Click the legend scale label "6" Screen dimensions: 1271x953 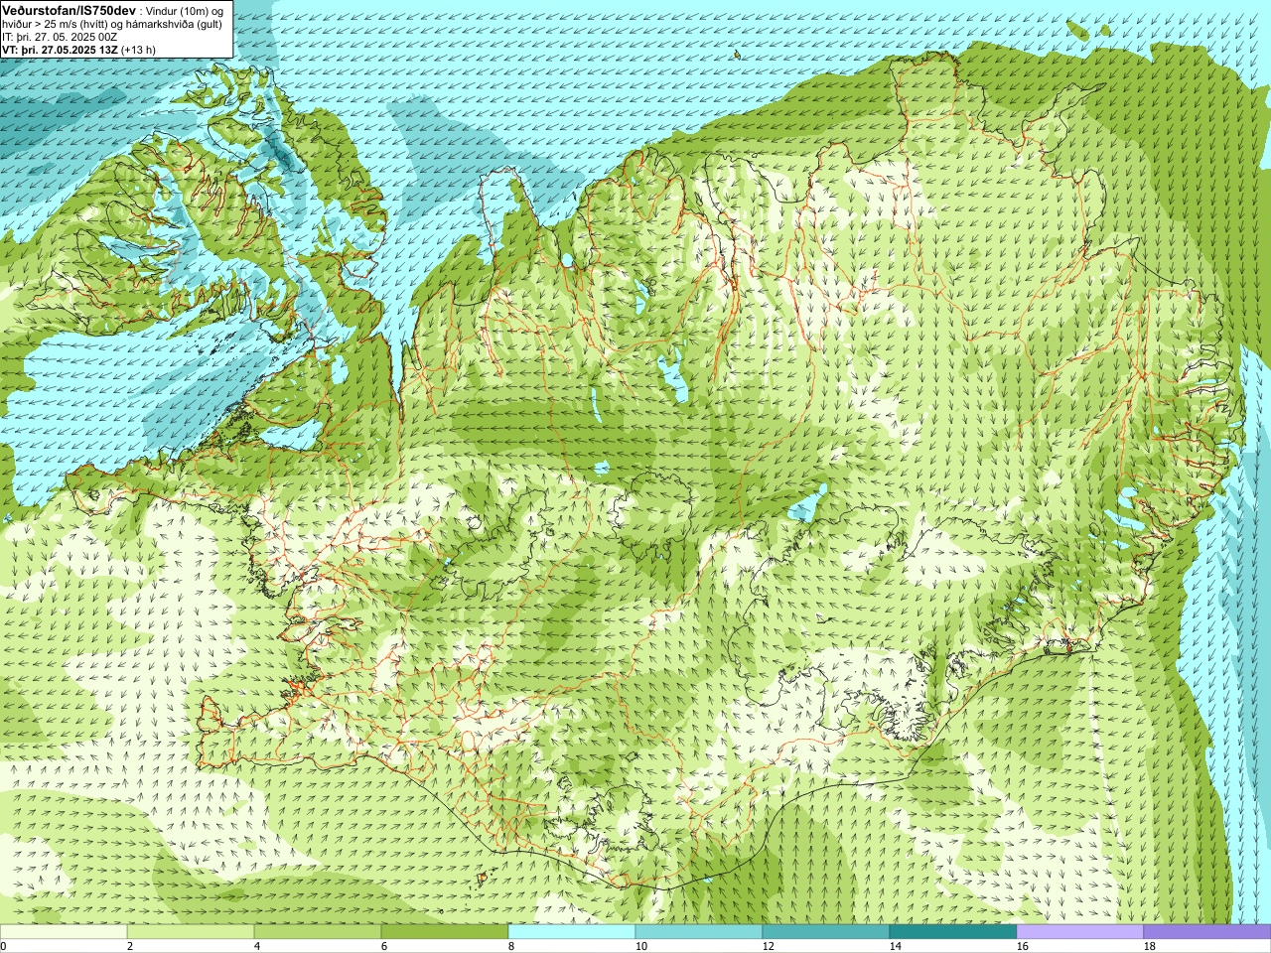point(384,946)
